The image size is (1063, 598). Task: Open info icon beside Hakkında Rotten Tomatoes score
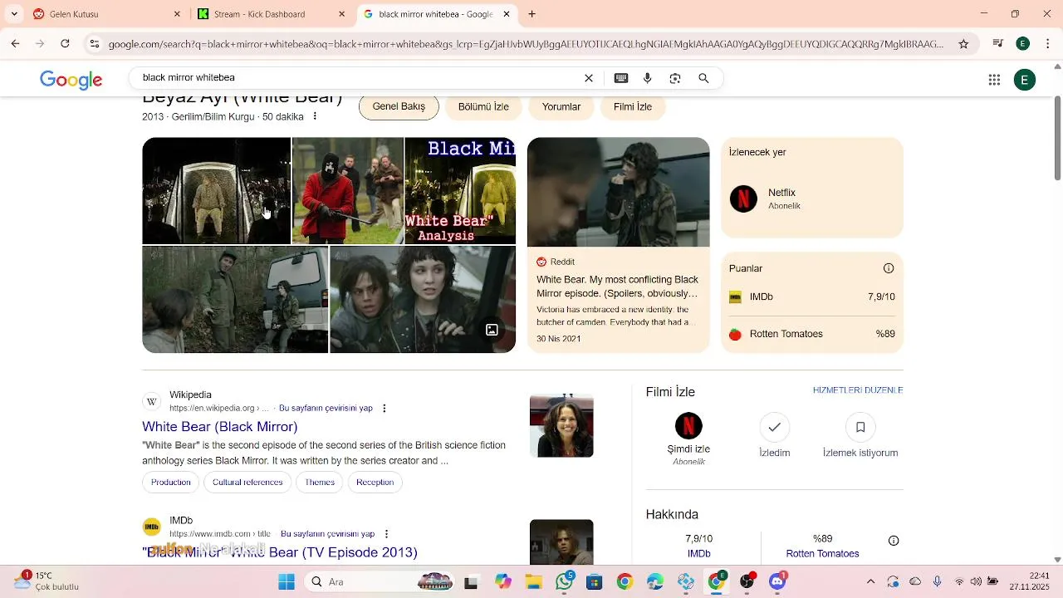[x=894, y=541]
